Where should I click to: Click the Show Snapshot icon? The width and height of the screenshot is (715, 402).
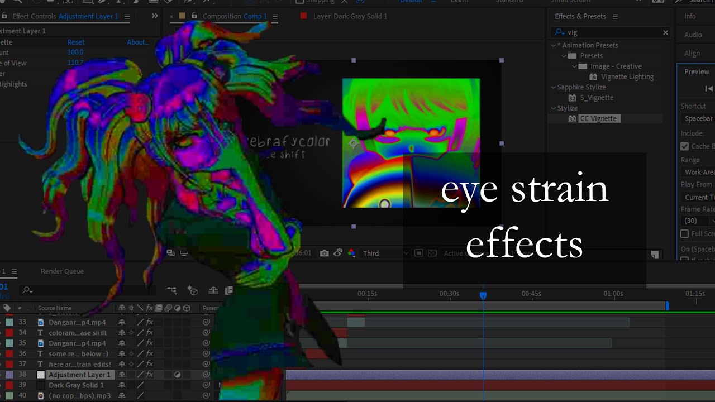(x=338, y=253)
